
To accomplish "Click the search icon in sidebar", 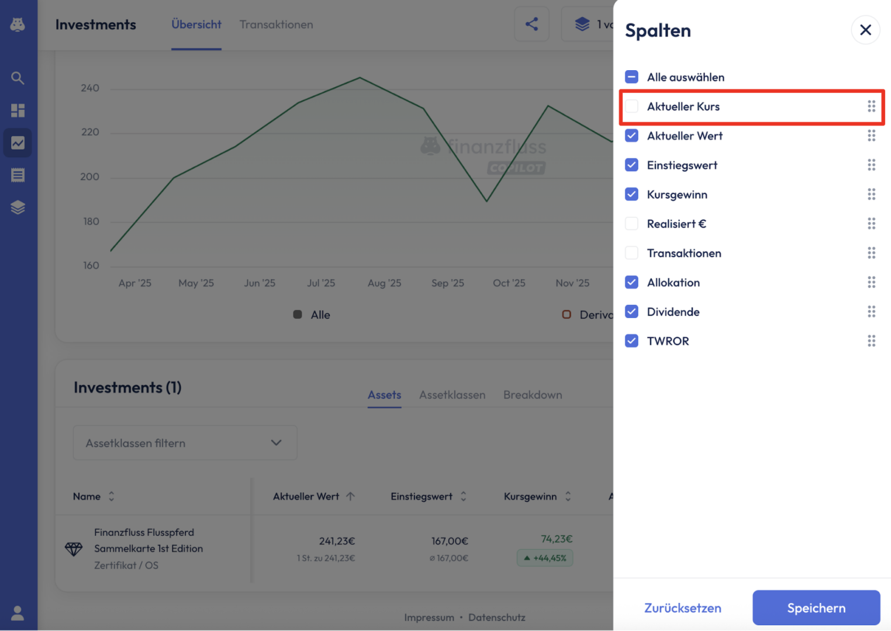I will (18, 78).
